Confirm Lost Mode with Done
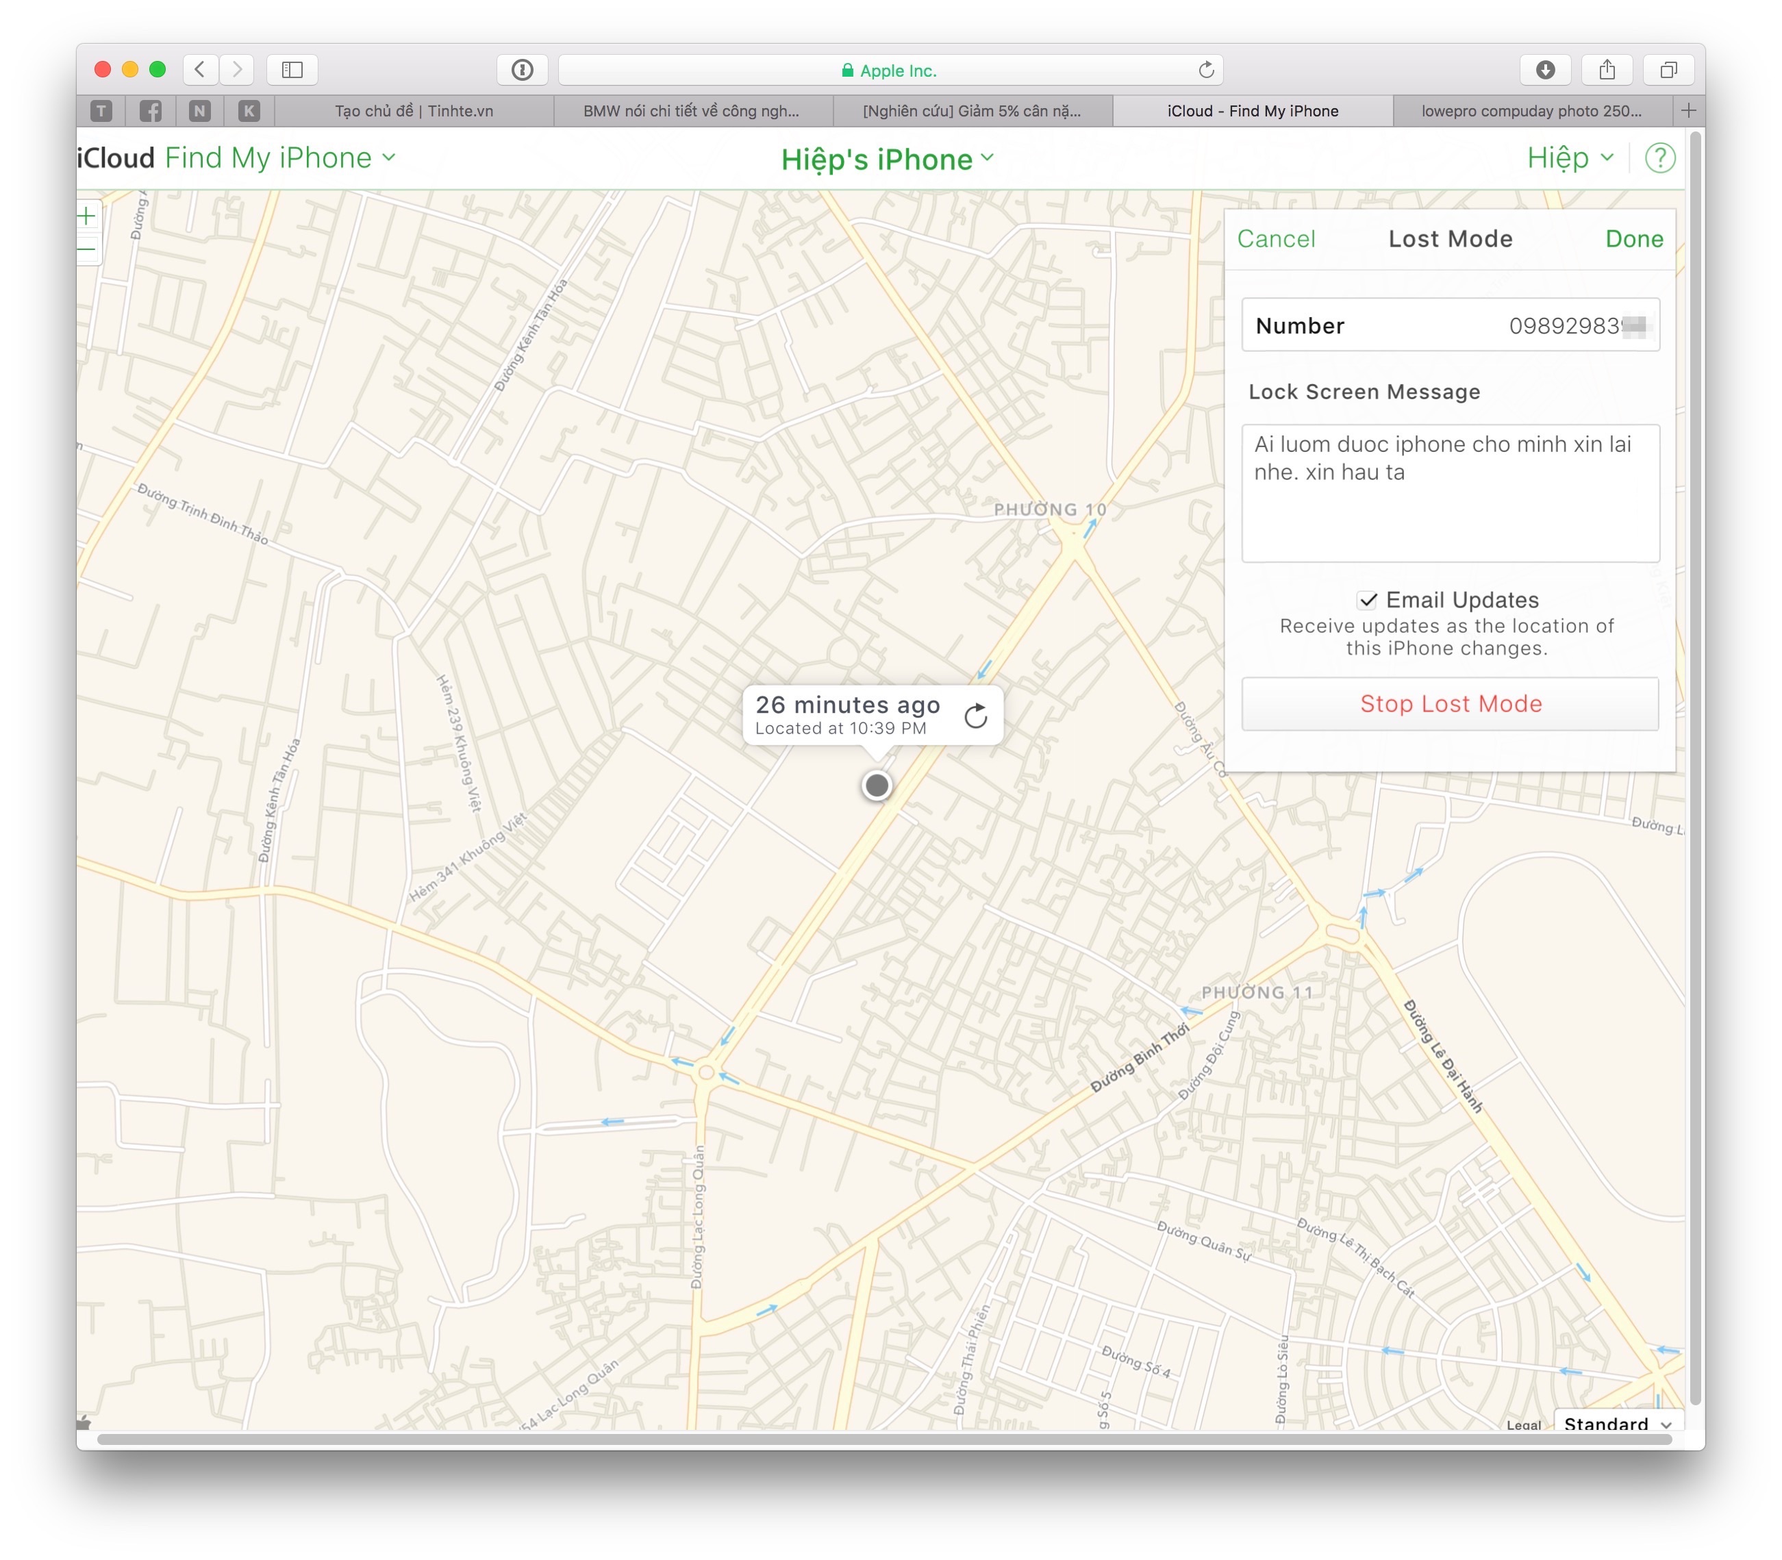Viewport: 1782px width, 1560px height. click(1634, 240)
